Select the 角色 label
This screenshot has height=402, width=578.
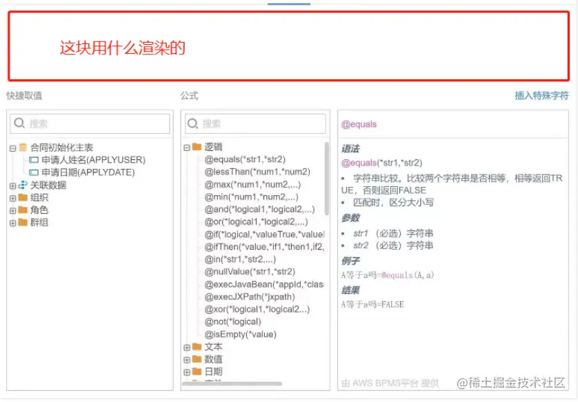tap(39, 210)
